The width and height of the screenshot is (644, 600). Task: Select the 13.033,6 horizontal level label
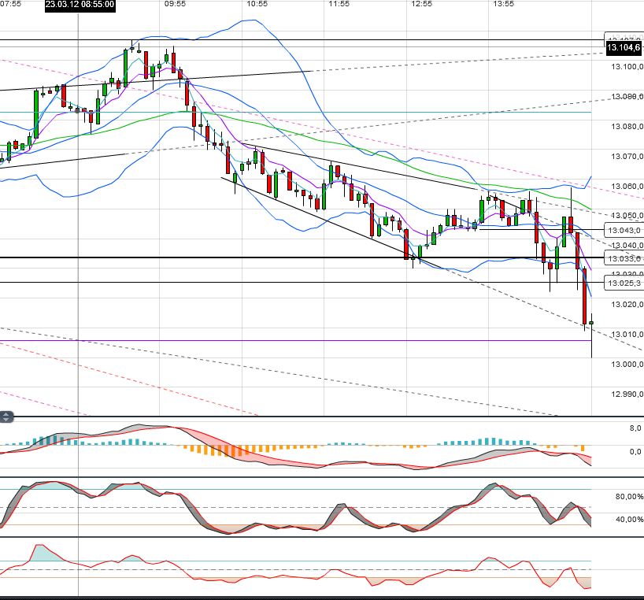point(624,258)
